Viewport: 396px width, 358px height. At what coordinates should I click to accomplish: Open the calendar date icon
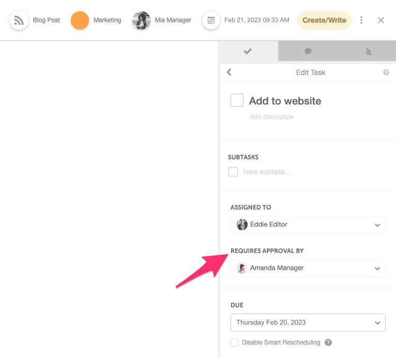(x=211, y=21)
